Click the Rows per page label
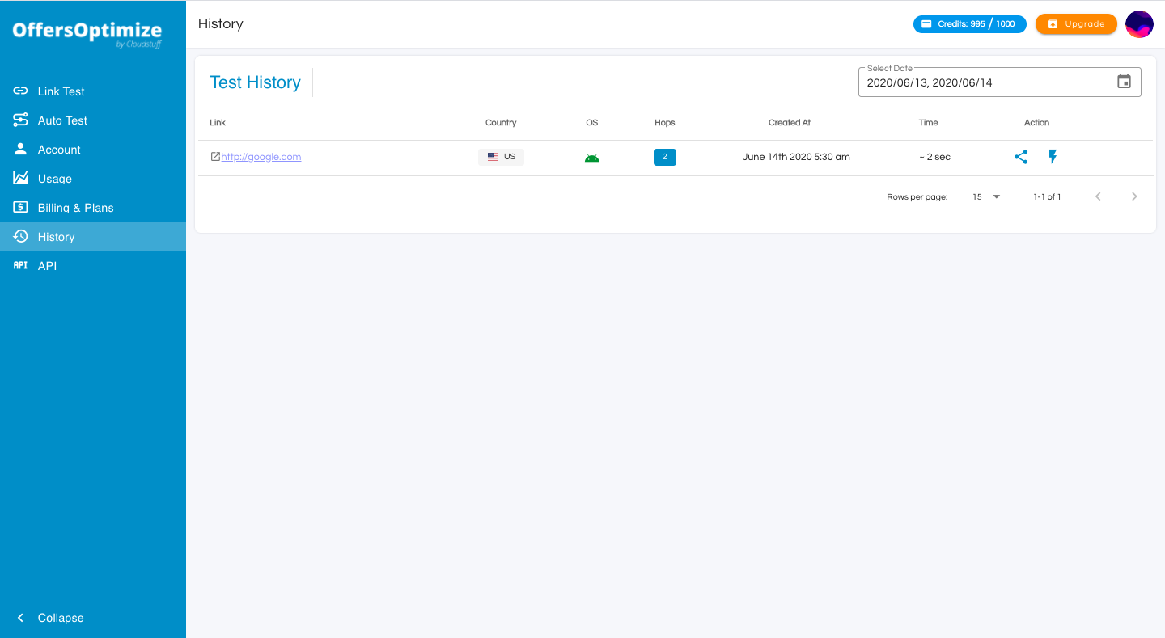This screenshot has height=638, width=1165. pos(917,196)
